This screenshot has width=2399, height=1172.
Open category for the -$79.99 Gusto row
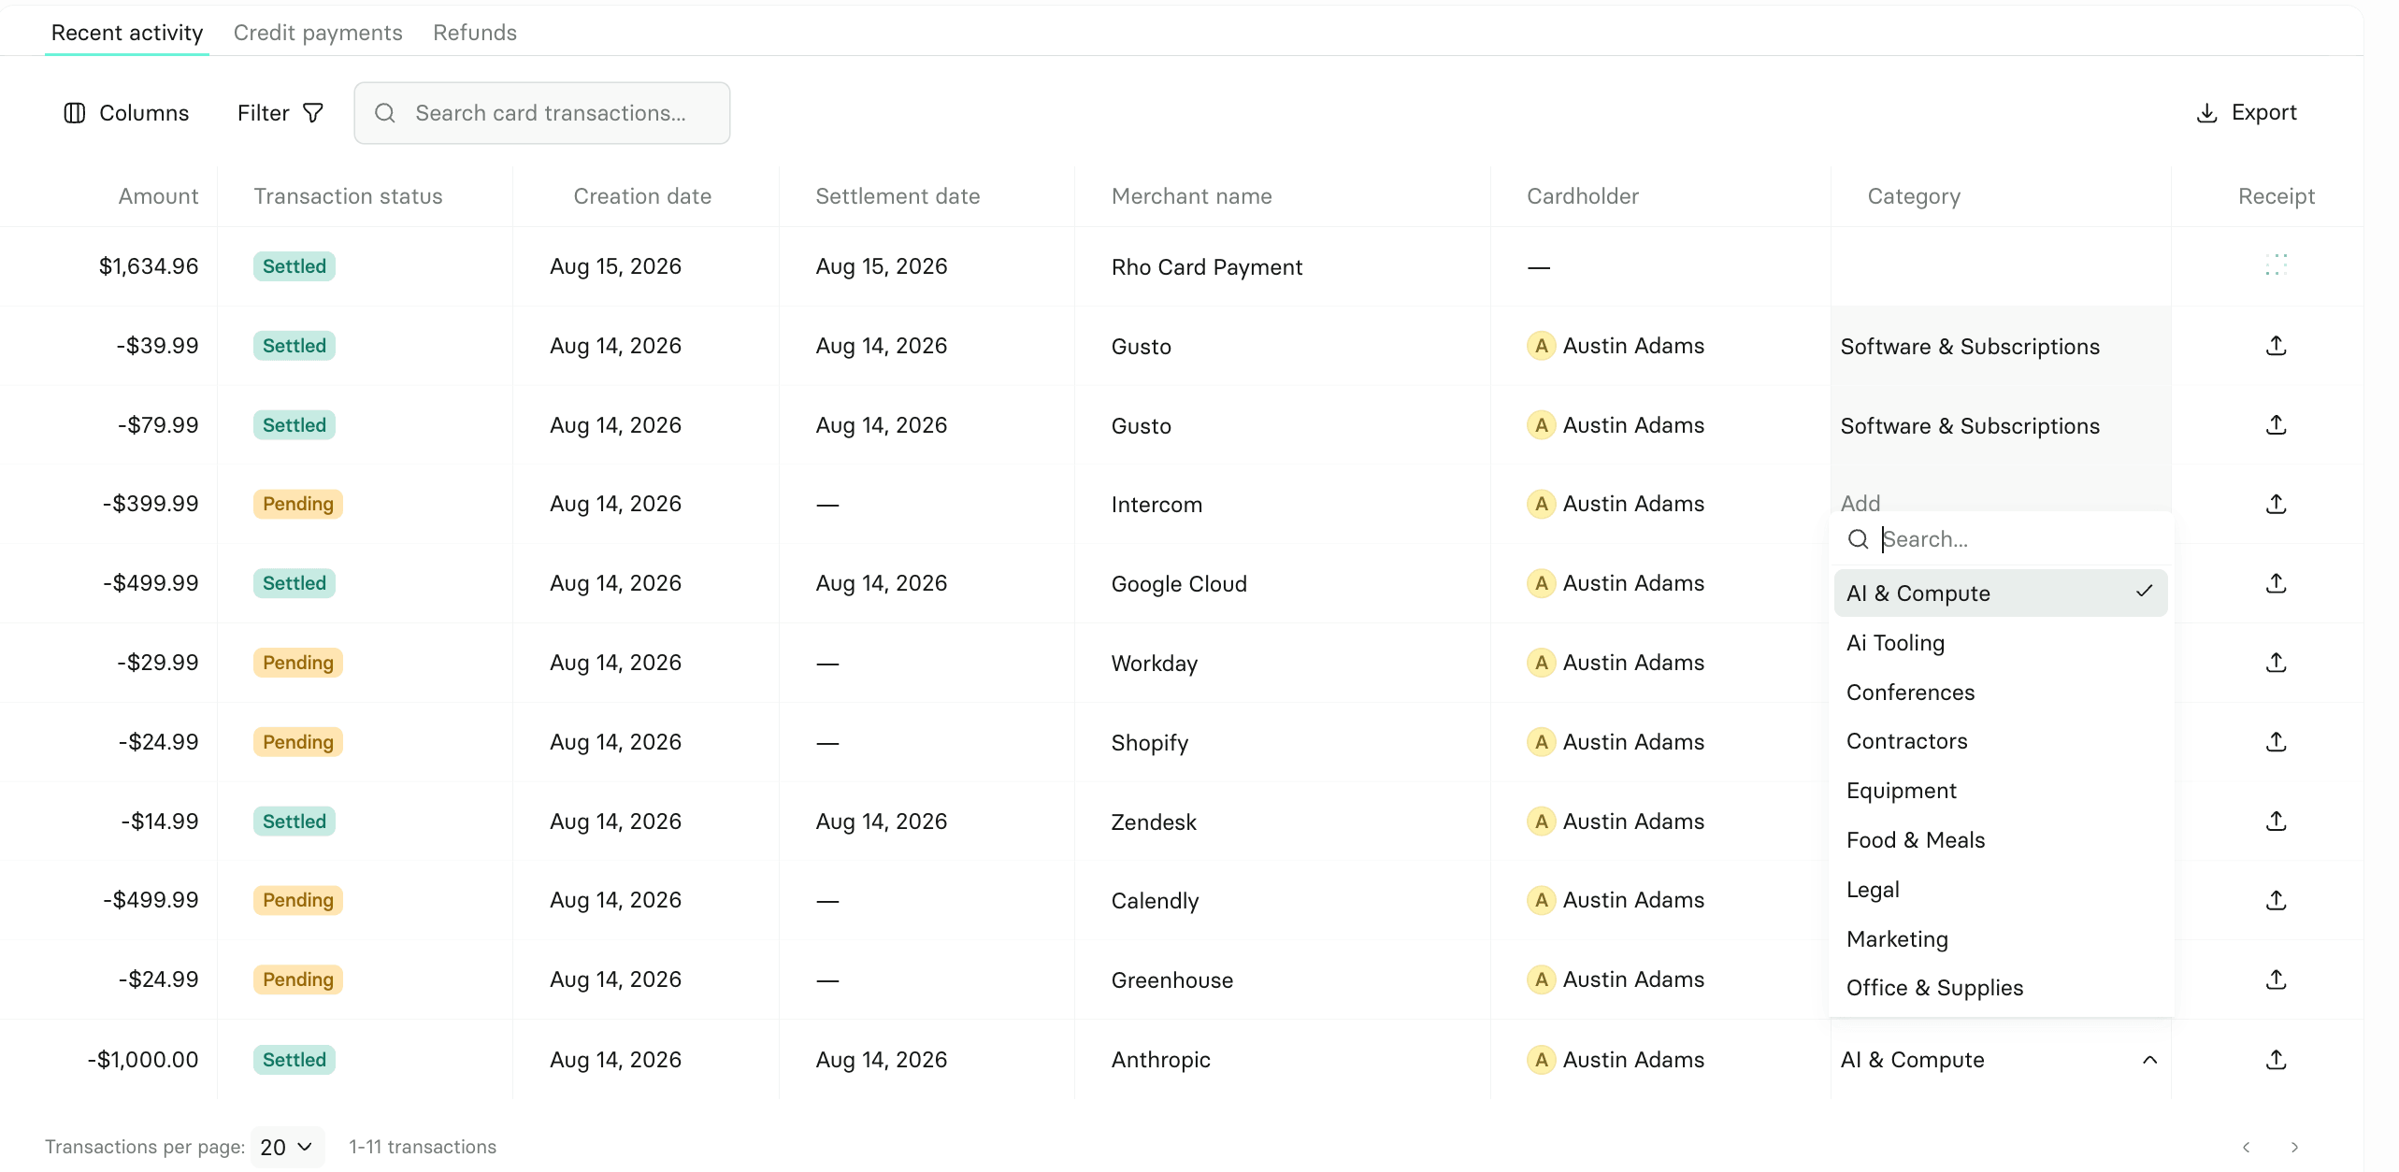[x=2001, y=426]
